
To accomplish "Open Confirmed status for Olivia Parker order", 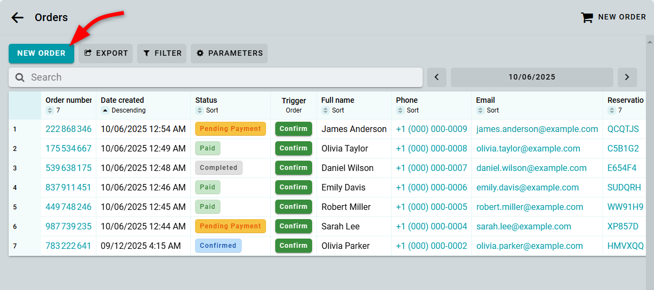I will pyautogui.click(x=218, y=246).
